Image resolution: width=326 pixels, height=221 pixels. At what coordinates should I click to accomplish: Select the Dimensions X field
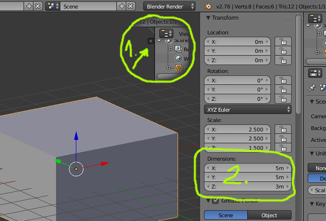tap(248, 168)
